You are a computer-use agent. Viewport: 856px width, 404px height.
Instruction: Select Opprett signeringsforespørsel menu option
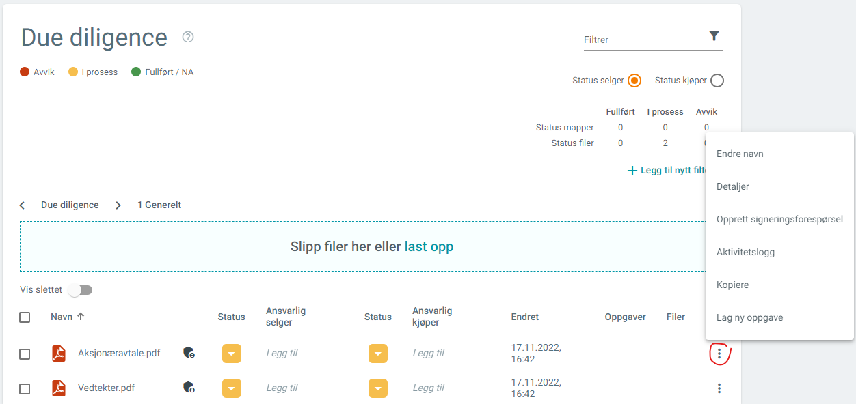pyautogui.click(x=779, y=220)
